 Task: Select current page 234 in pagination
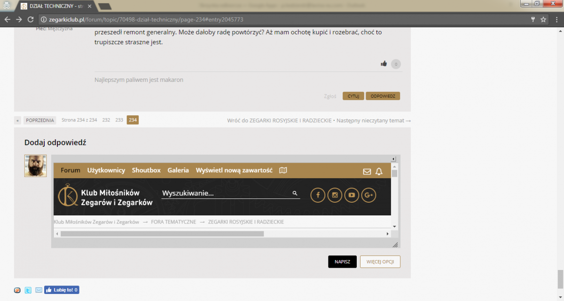(x=133, y=120)
